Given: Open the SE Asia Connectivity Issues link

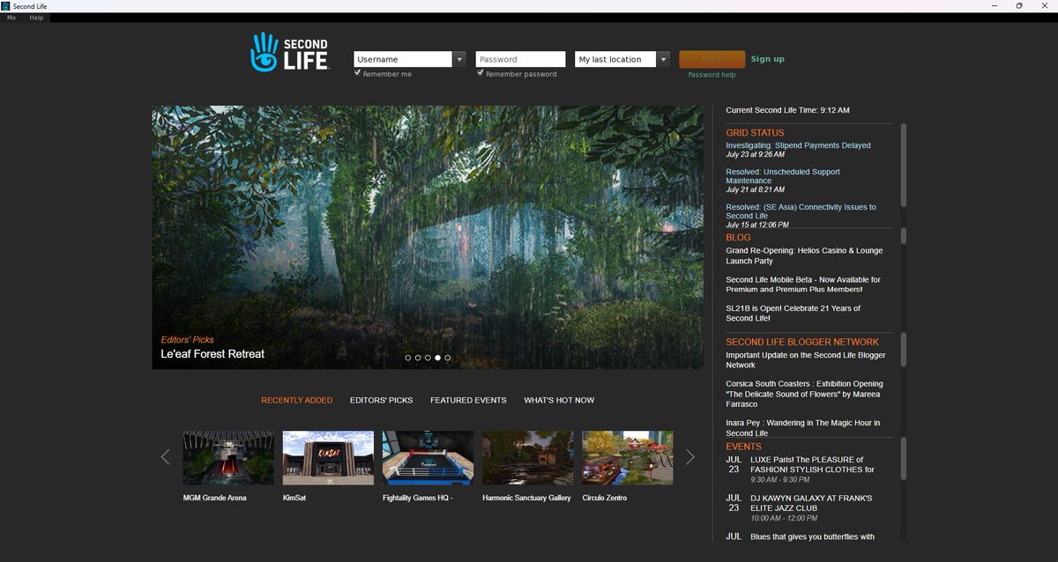Looking at the screenshot, I should [x=801, y=211].
